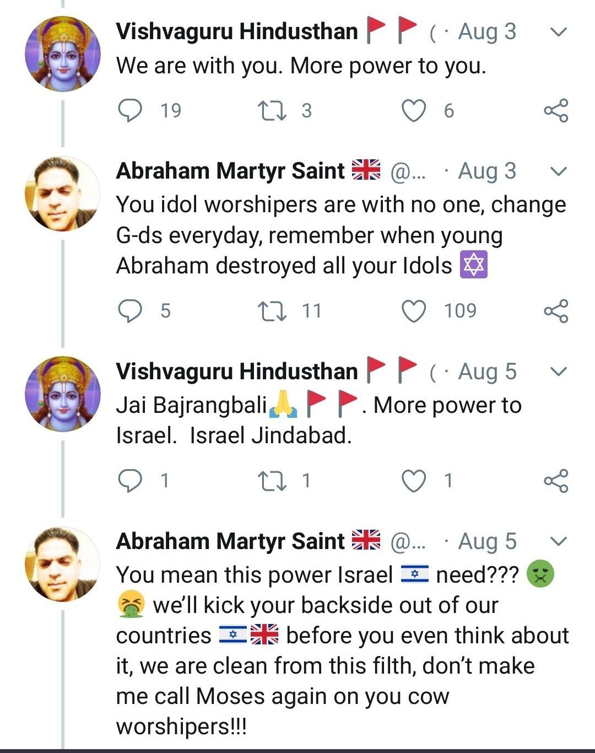Like the tweet with 109 likes

click(413, 311)
